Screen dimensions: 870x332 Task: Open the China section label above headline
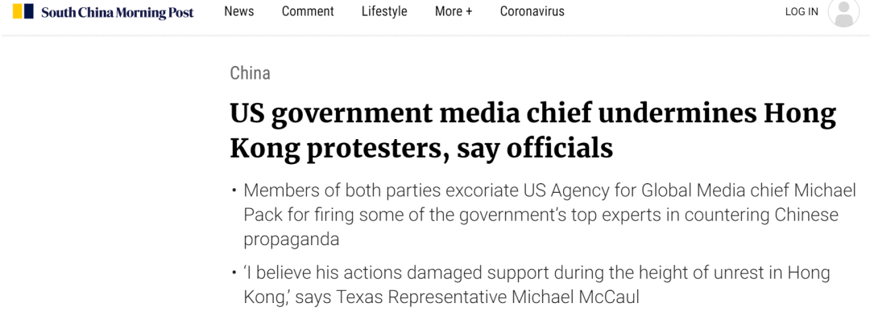[250, 73]
